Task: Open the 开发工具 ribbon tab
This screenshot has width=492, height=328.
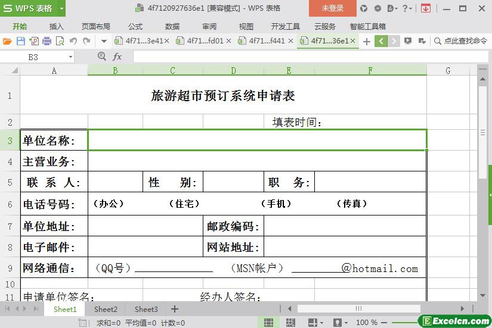Action: click(286, 27)
